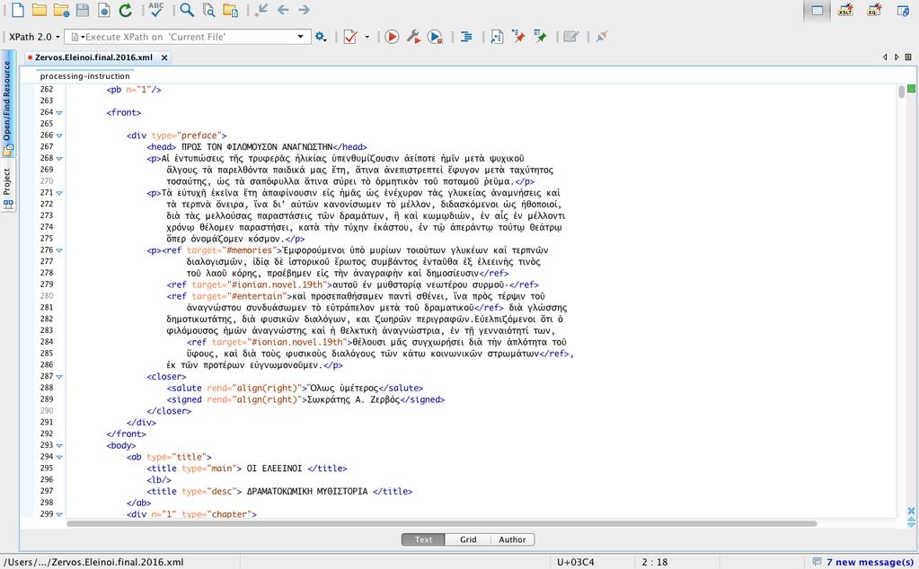Click the debug scenario blue play icon
This screenshot has height=569, width=919.
pos(435,37)
